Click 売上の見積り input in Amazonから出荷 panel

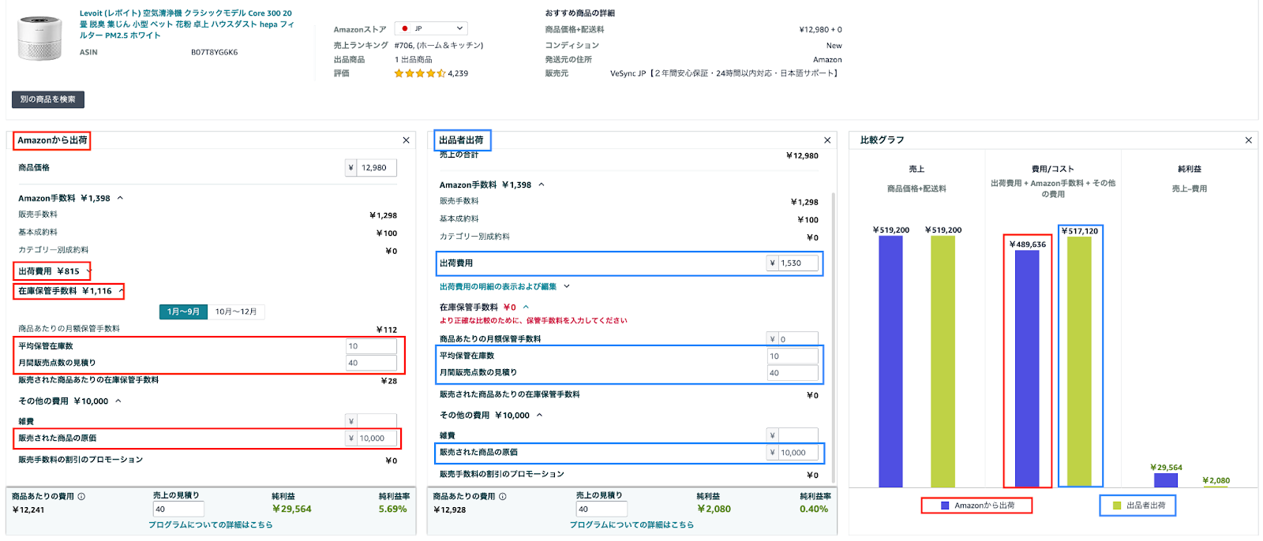tap(178, 509)
